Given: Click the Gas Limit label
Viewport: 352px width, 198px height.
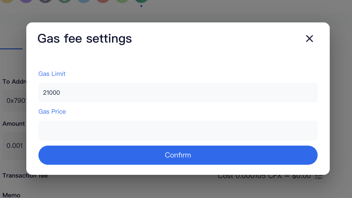Looking at the screenshot, I should tap(52, 74).
